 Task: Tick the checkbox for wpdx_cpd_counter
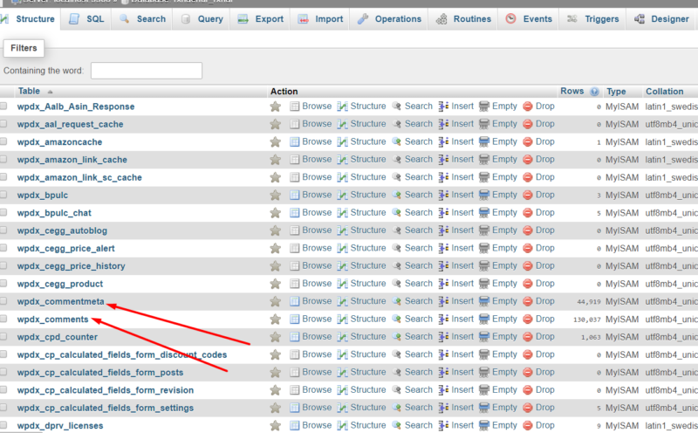[3, 337]
